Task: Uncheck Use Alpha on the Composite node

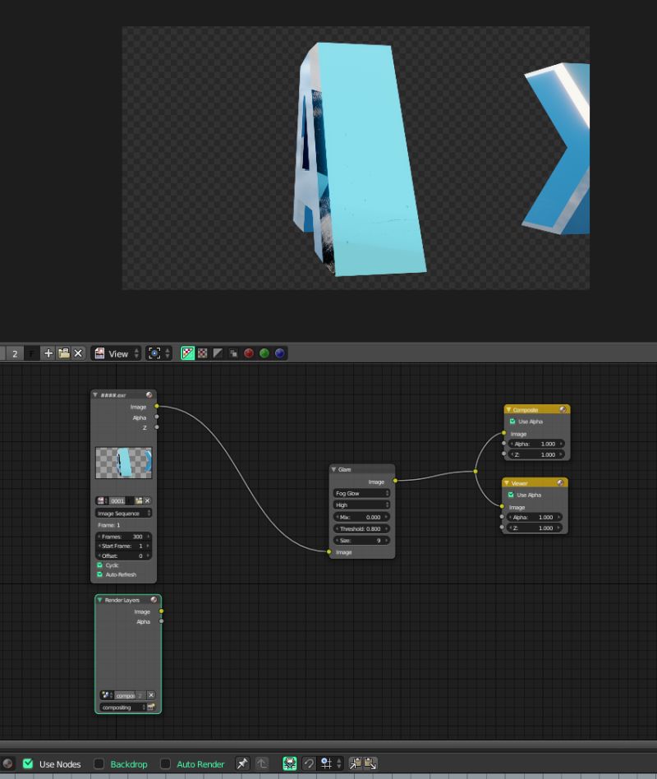Action: click(513, 422)
